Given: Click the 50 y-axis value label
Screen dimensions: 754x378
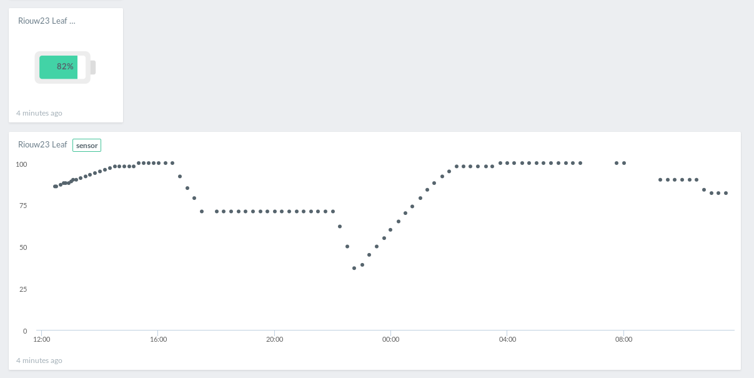Looking at the screenshot, I should click(x=23, y=247).
